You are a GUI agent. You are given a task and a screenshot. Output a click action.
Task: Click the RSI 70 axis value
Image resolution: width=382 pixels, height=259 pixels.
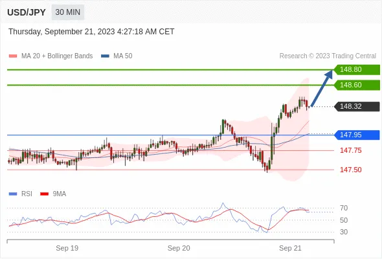click(x=344, y=208)
